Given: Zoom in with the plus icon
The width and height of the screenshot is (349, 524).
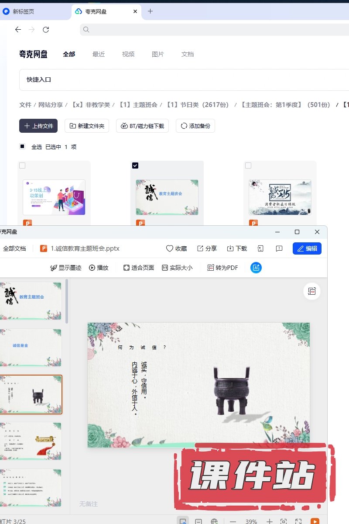Looking at the screenshot, I should 270,521.
